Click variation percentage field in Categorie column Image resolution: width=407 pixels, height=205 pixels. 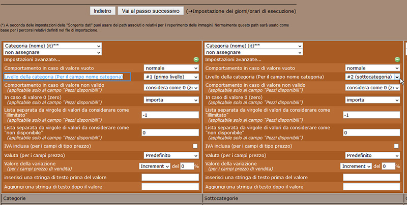(187, 166)
